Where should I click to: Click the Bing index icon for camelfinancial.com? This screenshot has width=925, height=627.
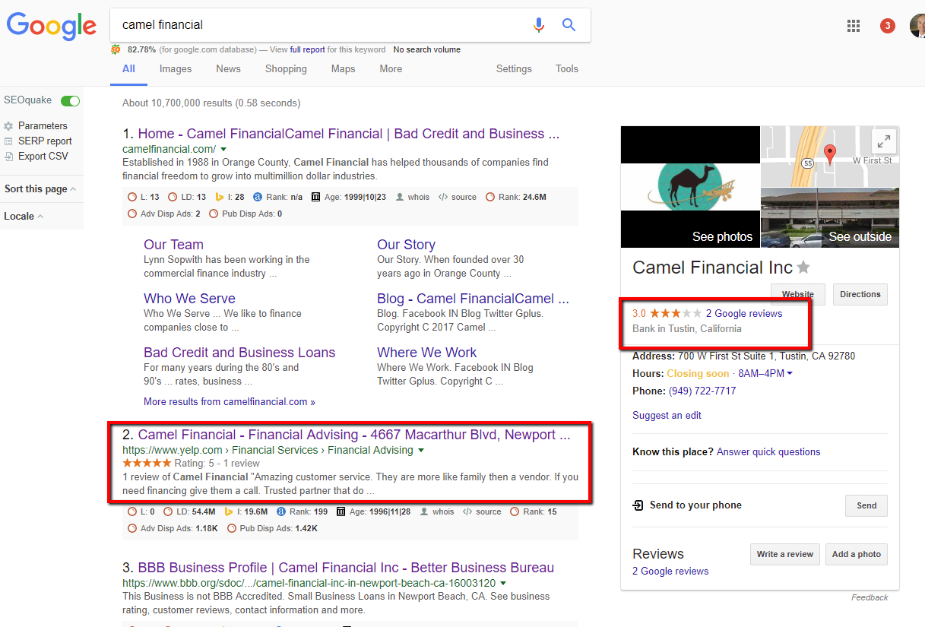[x=219, y=197]
